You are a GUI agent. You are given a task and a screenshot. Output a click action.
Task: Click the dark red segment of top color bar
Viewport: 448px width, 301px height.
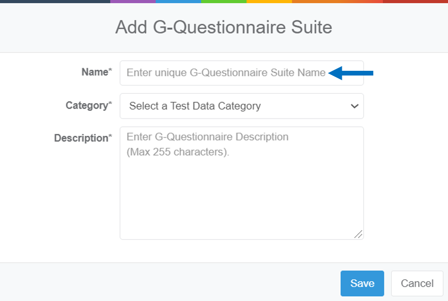(415, 2)
